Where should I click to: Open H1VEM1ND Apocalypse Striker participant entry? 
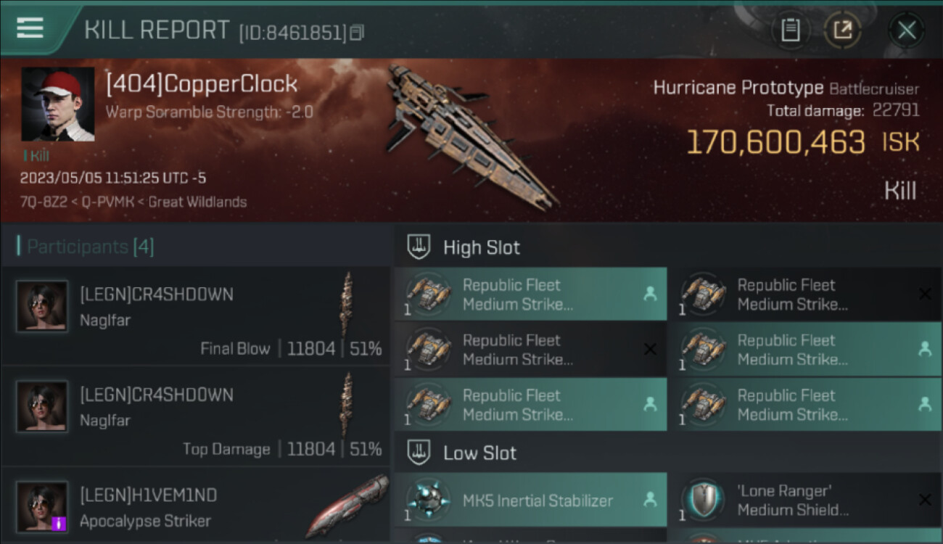click(196, 506)
